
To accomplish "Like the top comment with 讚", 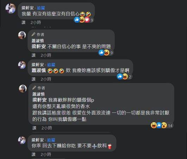I will 24,22.
